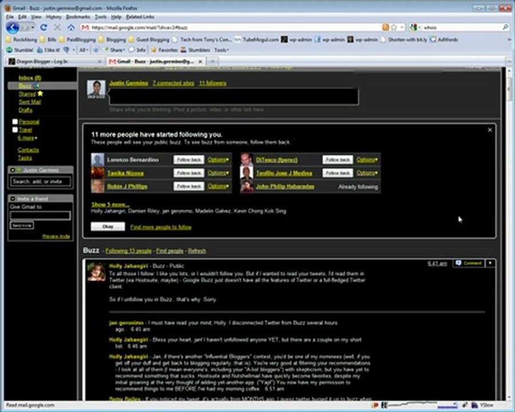Click the RSS feed icon in address bar
This screenshot has height=412, width=515.
(386, 27)
